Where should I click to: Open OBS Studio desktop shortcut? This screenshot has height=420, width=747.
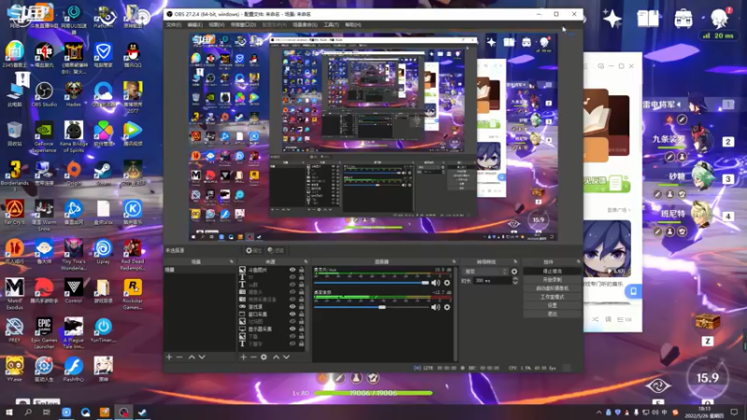[x=44, y=94]
